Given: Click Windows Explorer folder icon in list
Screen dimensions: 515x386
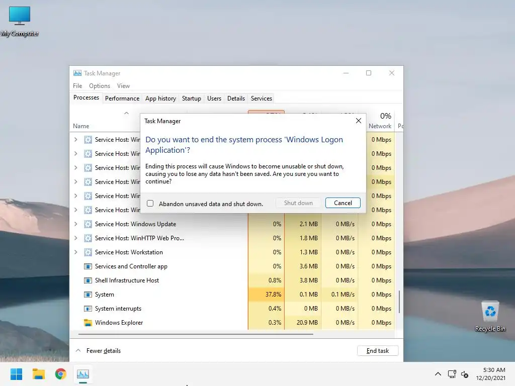Looking at the screenshot, I should tap(88, 323).
